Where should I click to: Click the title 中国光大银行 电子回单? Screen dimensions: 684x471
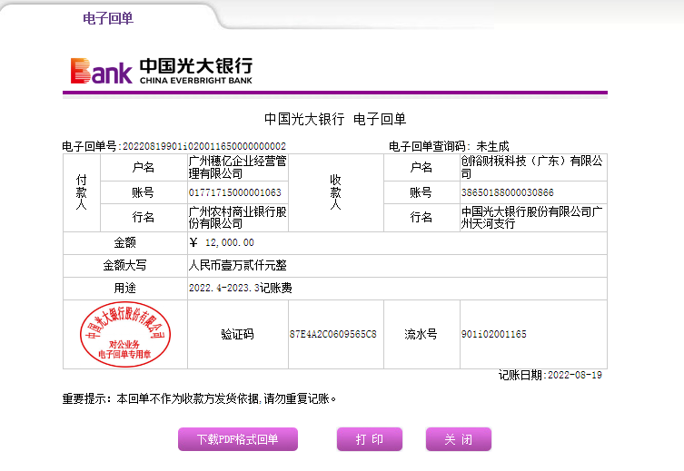coord(335,119)
